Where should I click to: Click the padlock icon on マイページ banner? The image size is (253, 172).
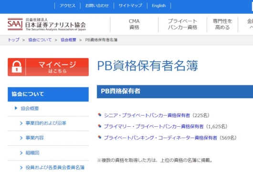click(x=17, y=67)
